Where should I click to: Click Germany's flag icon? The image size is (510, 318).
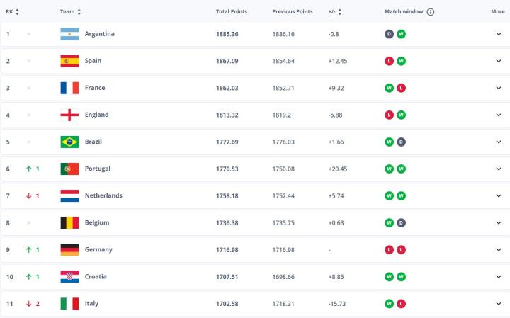pos(69,249)
